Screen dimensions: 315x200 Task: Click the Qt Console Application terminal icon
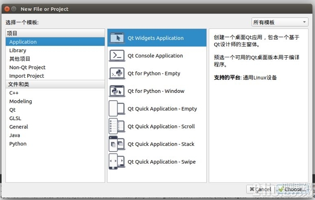[117, 55]
